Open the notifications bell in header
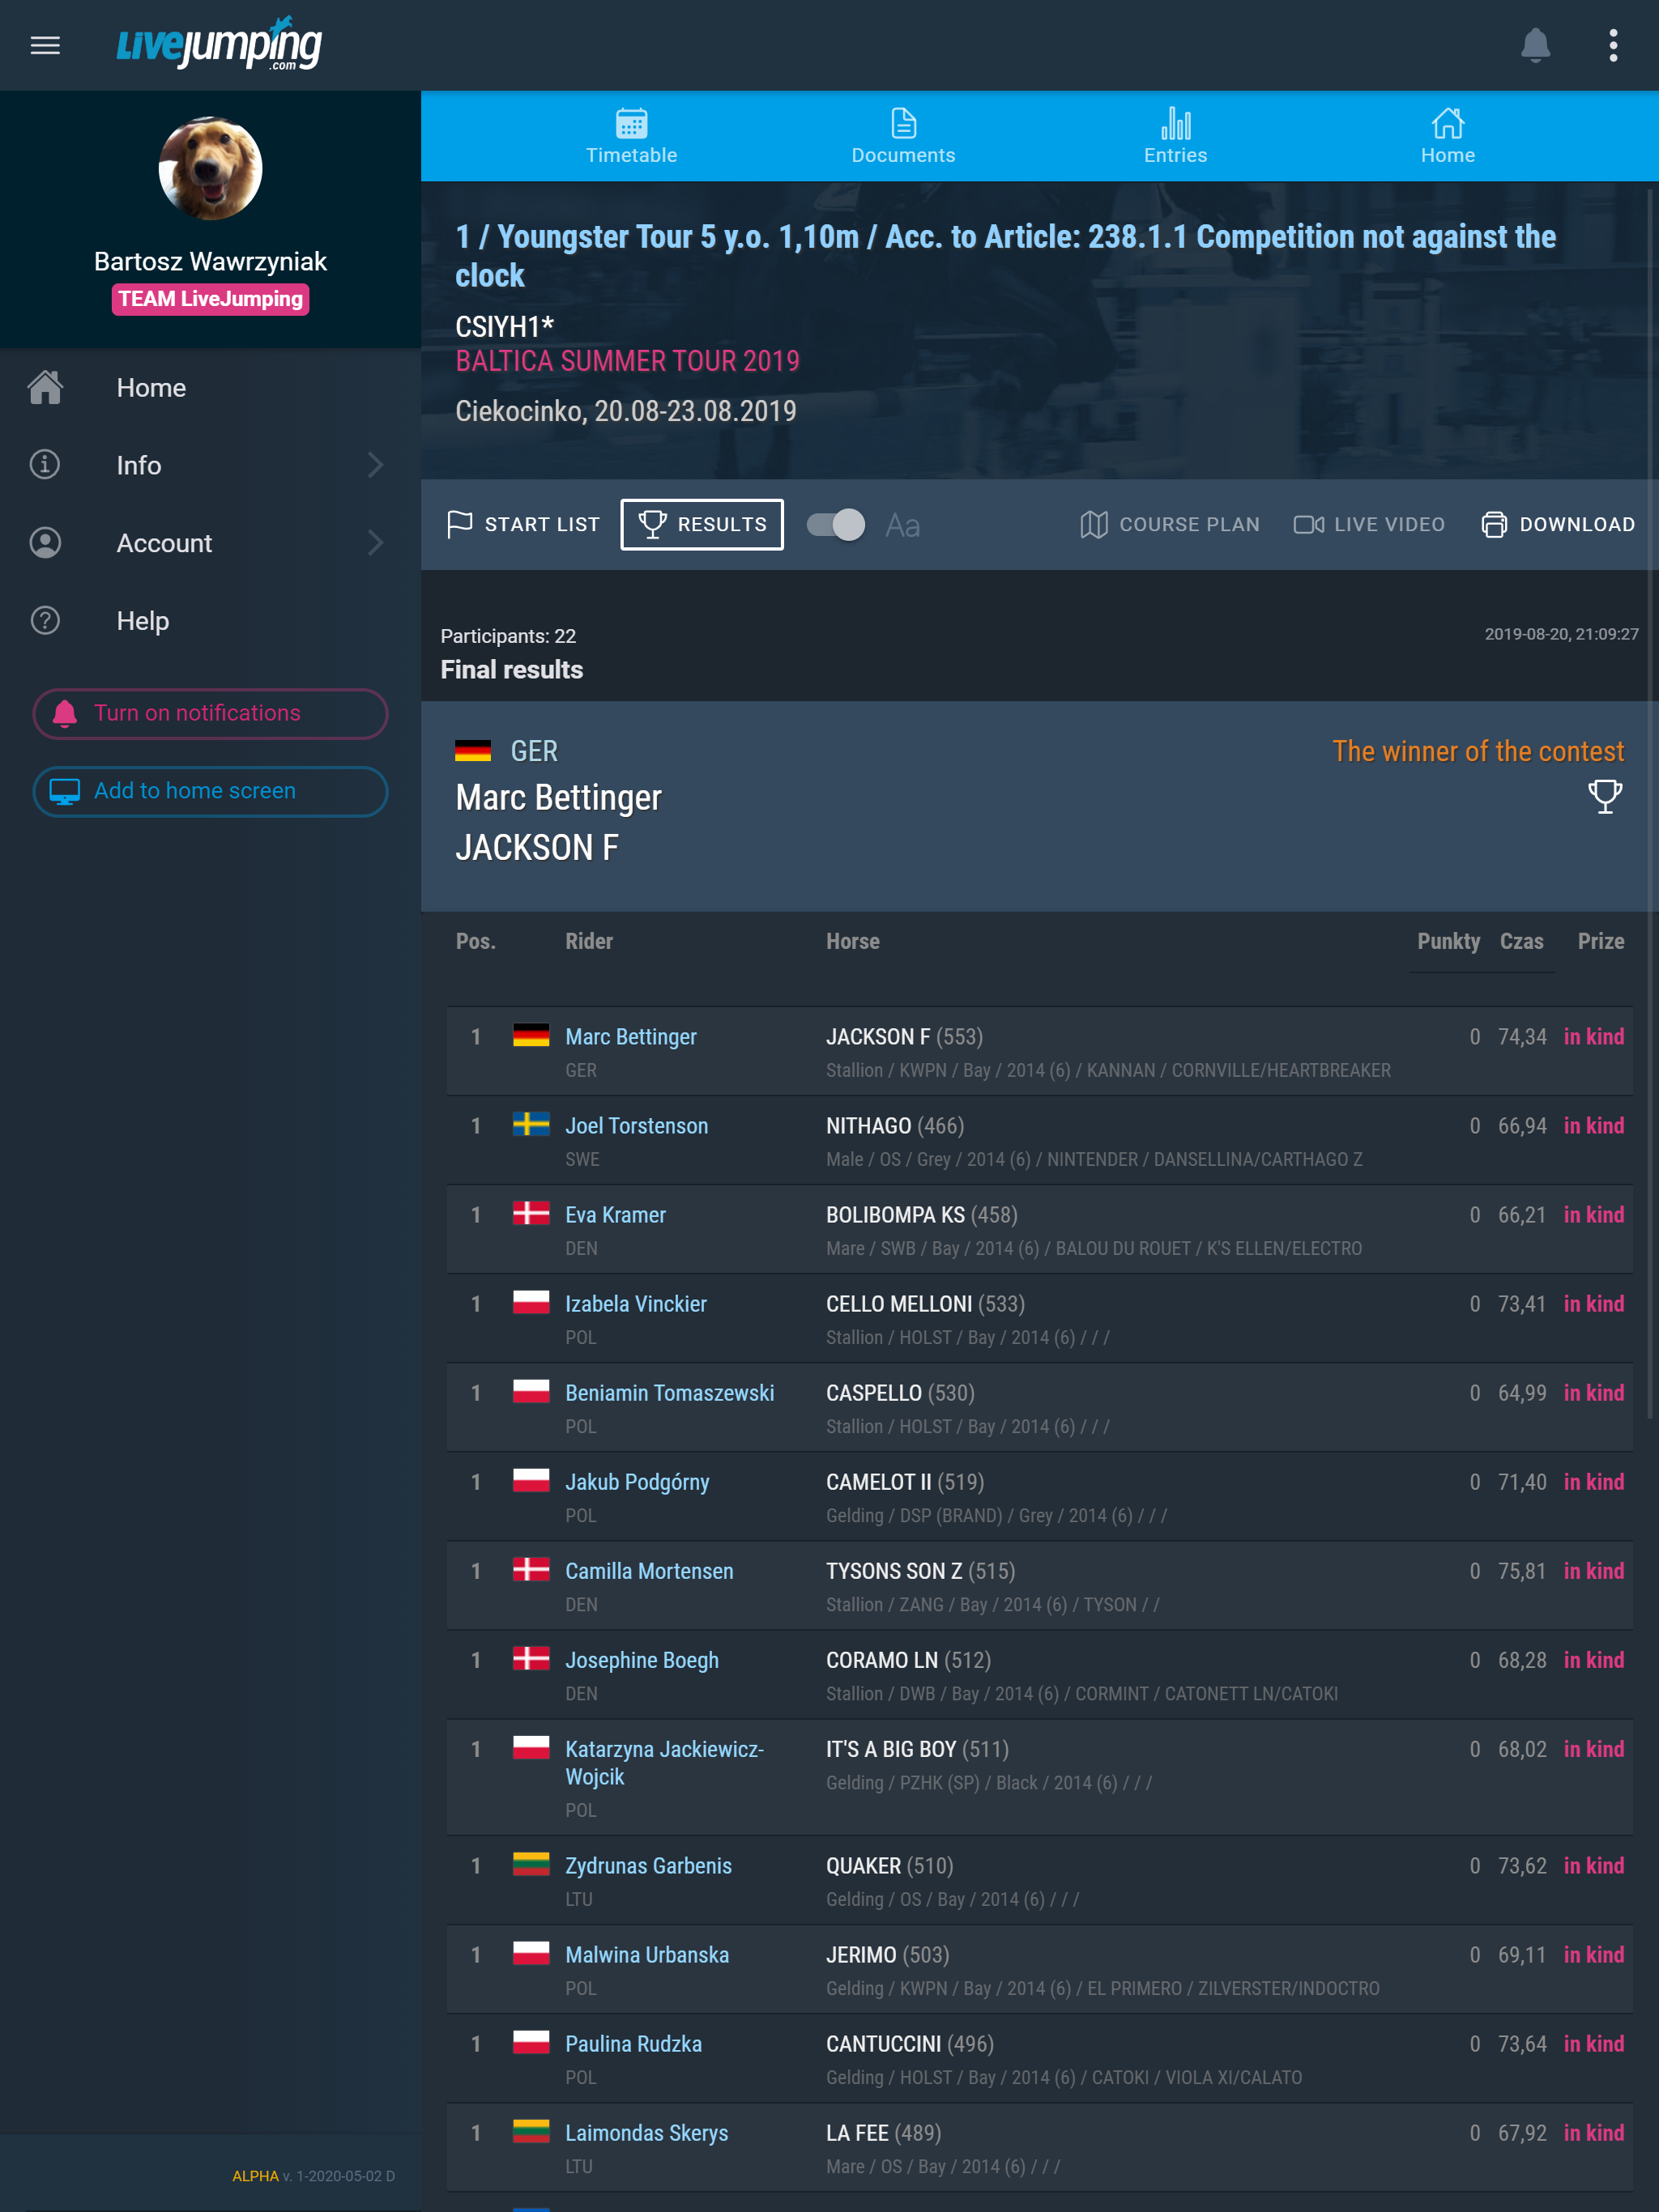Screen dimensions: 1659x2212 [x=1535, y=45]
